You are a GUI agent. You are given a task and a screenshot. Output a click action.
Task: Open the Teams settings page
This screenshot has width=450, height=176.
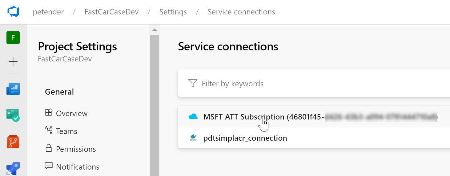[x=66, y=131]
